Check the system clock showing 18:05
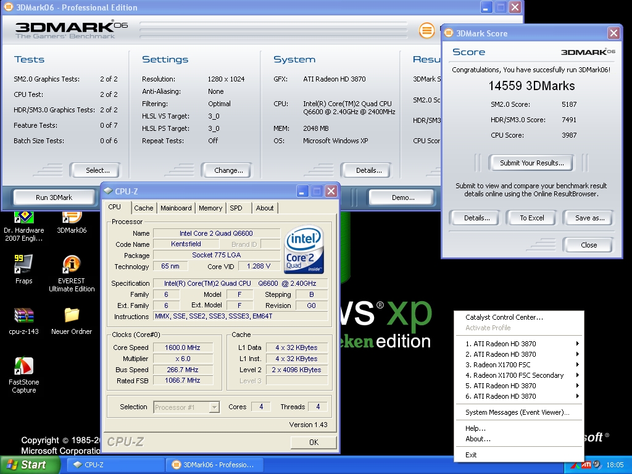This screenshot has height=474, width=632. pyautogui.click(x=615, y=465)
